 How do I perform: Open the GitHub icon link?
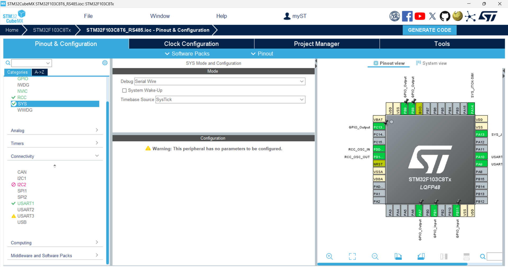click(x=445, y=16)
